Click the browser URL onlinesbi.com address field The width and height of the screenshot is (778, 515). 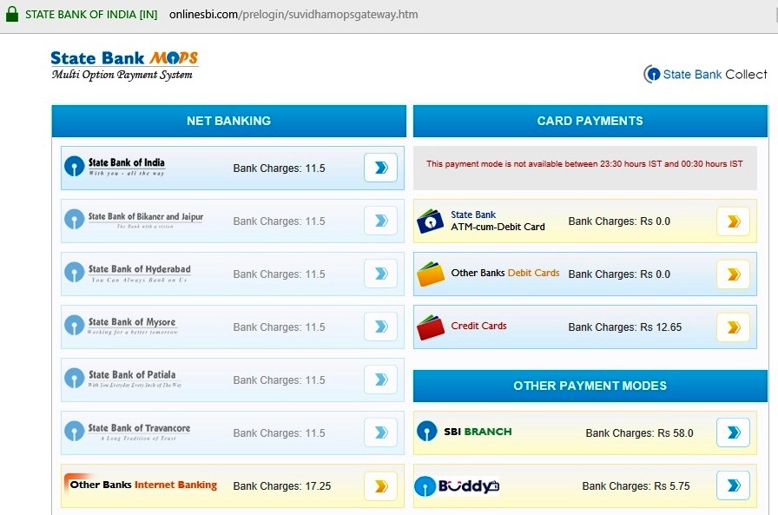click(x=293, y=15)
